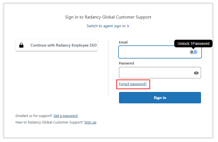Continue with Radancy Employee SSO

[x=56, y=45]
